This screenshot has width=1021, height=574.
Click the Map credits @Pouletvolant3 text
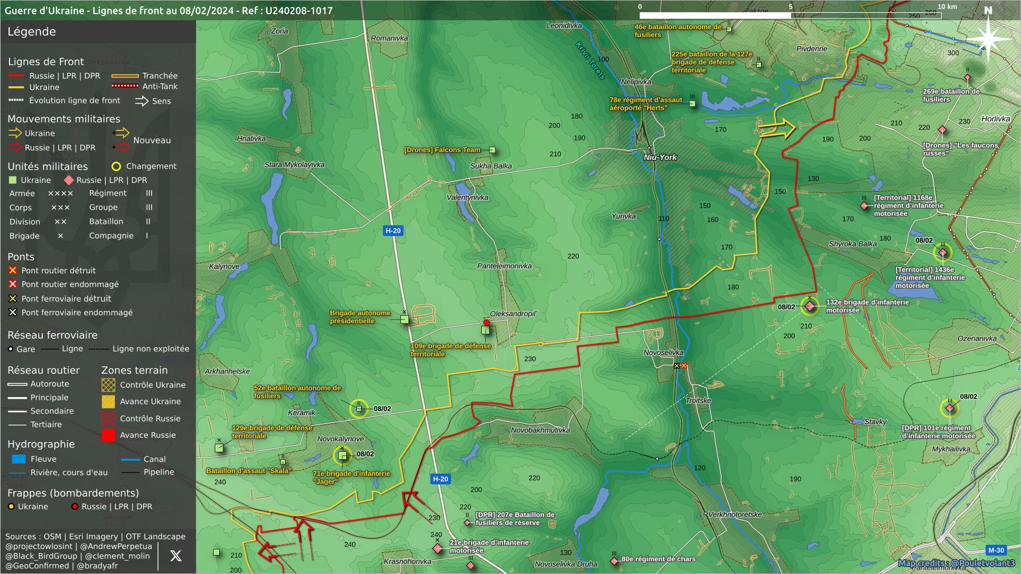click(x=957, y=563)
